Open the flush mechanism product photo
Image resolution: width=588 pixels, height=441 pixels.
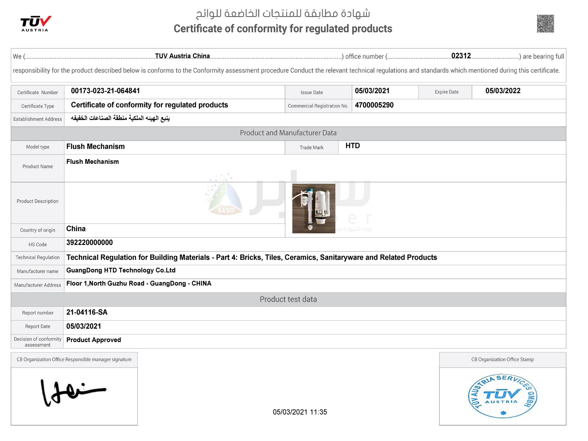point(313,208)
